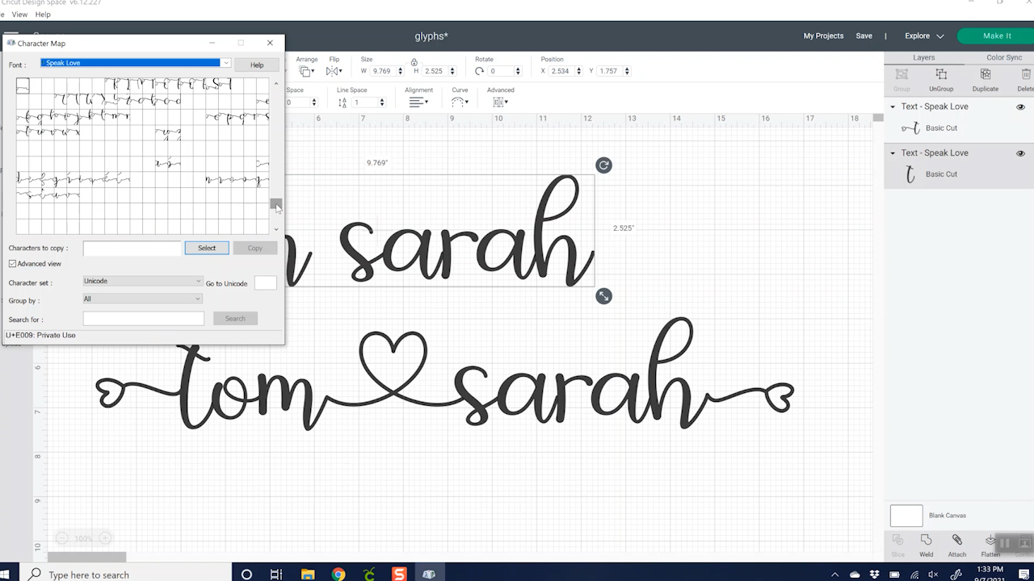Open Windows Start menu
Screen dimensions: 1034x581
[5, 574]
